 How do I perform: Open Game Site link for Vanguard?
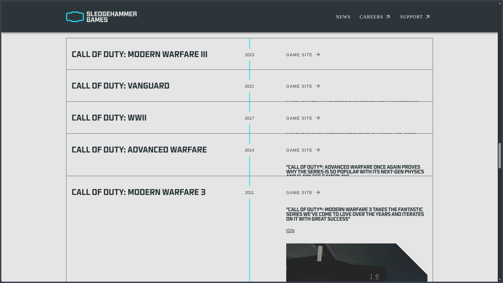303,86
